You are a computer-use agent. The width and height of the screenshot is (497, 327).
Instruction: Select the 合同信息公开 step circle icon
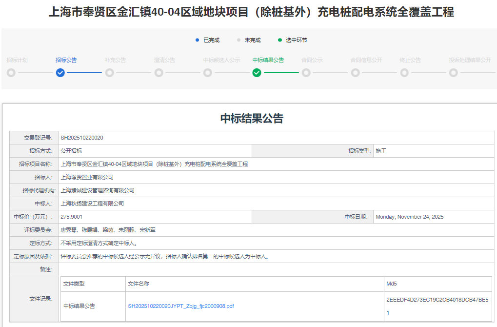[356, 73]
